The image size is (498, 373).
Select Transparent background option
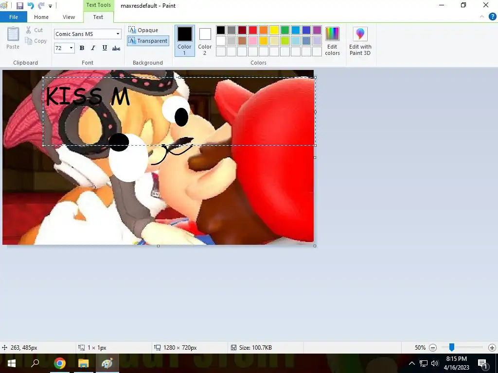[x=148, y=41]
